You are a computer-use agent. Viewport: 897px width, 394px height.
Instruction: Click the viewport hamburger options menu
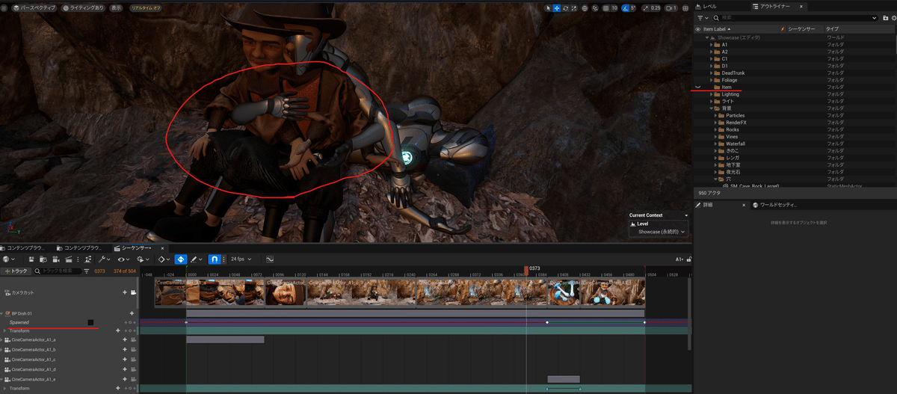(4, 7)
